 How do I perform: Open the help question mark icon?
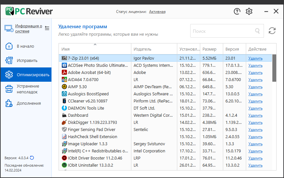237,11
